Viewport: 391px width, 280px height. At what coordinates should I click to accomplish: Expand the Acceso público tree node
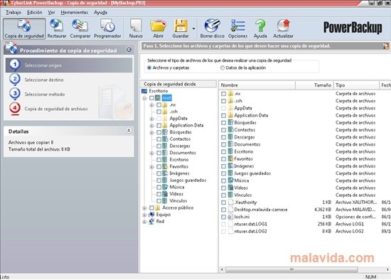tap(144, 208)
